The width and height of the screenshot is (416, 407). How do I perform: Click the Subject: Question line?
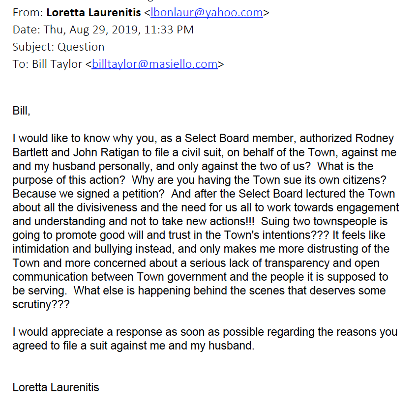59,47
